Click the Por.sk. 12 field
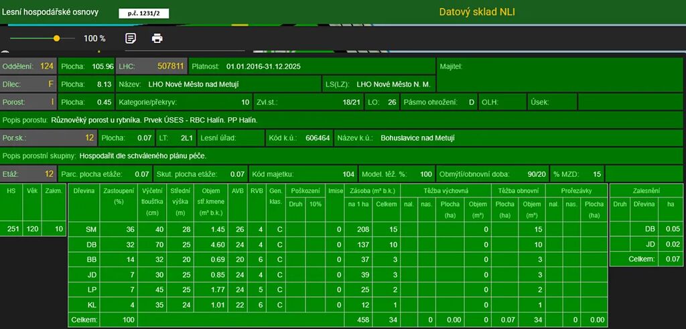 pyautogui.click(x=48, y=138)
